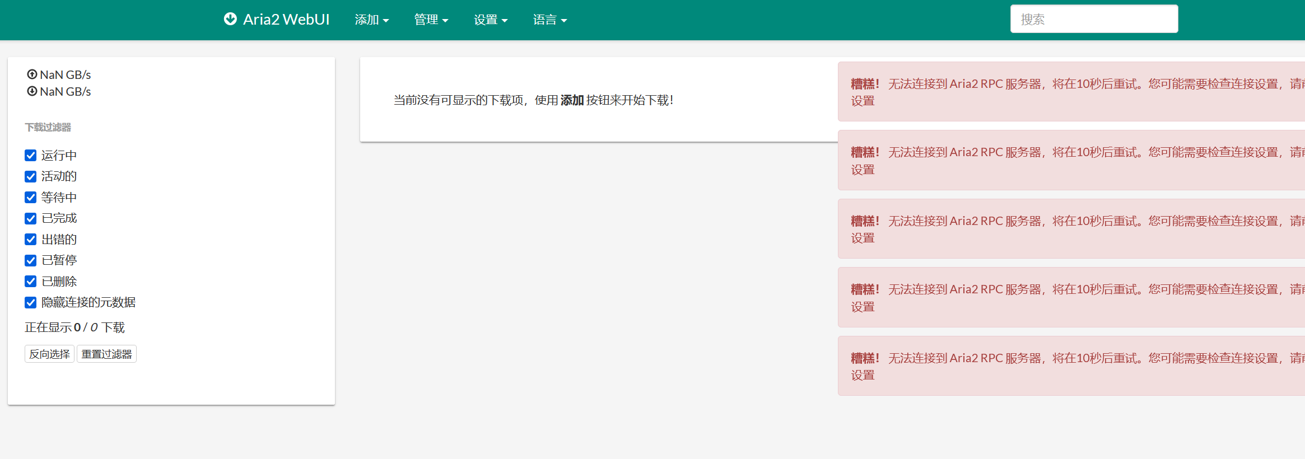Uncheck the 运行中 filter checkbox
This screenshot has height=459, width=1305.
coord(31,156)
